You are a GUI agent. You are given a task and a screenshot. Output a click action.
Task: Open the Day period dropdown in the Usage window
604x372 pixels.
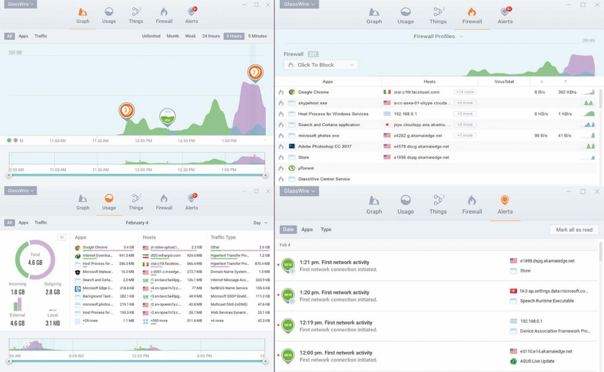click(x=260, y=222)
